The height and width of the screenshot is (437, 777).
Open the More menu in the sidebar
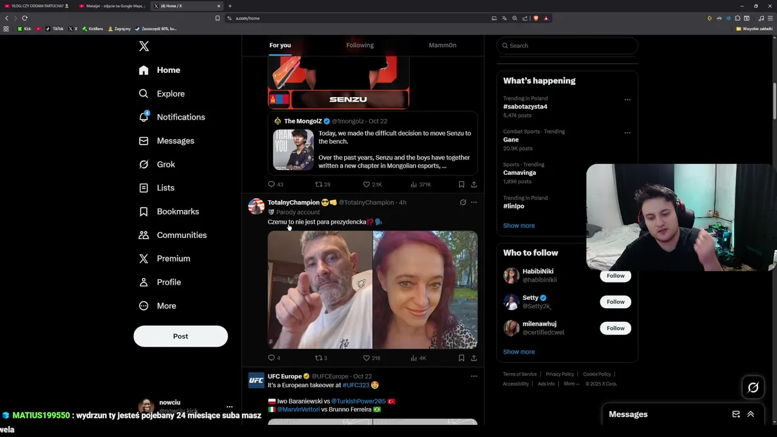[x=158, y=306]
